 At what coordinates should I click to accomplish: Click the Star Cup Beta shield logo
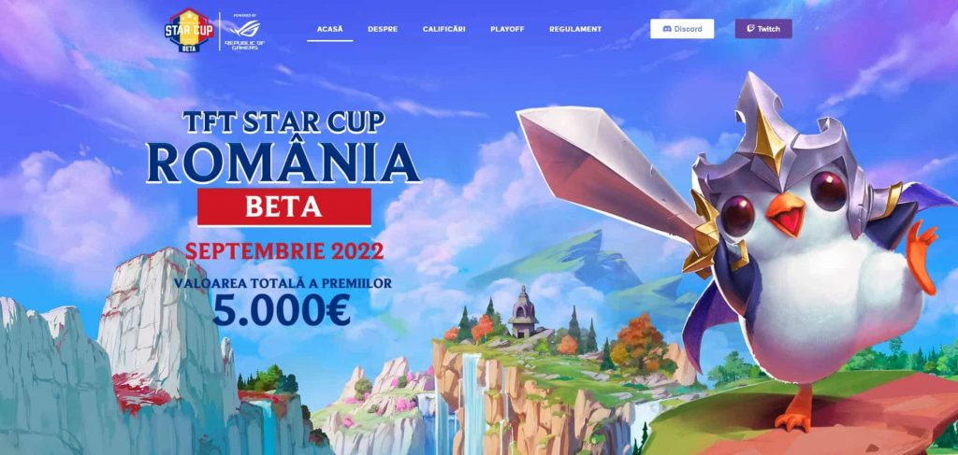point(189,30)
